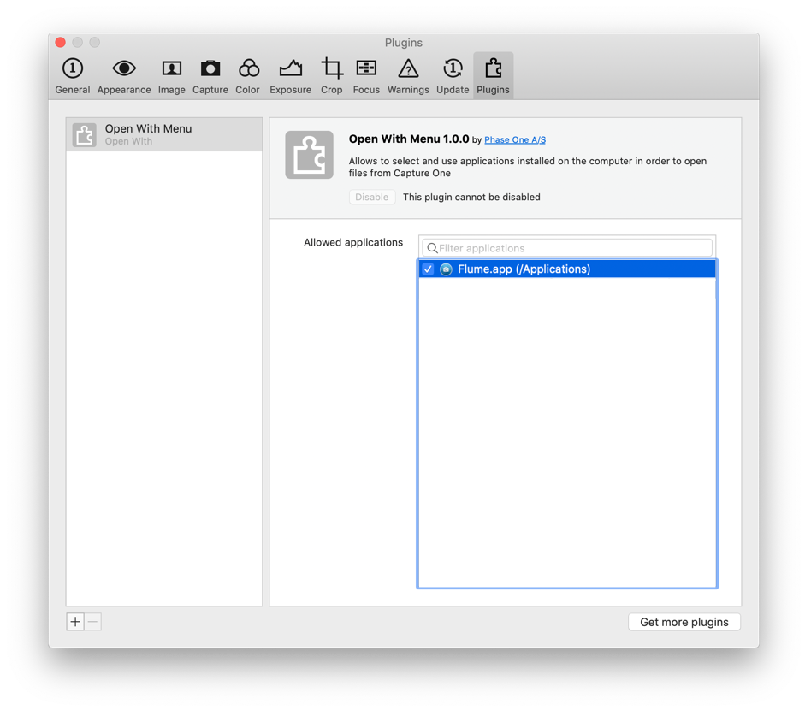Click the Open With Menu 1.0.0 heading
The height and width of the screenshot is (710, 811).
click(409, 139)
